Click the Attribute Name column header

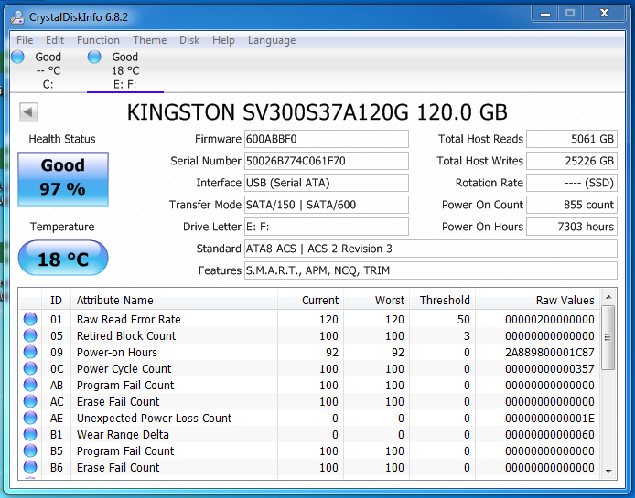[174, 300]
